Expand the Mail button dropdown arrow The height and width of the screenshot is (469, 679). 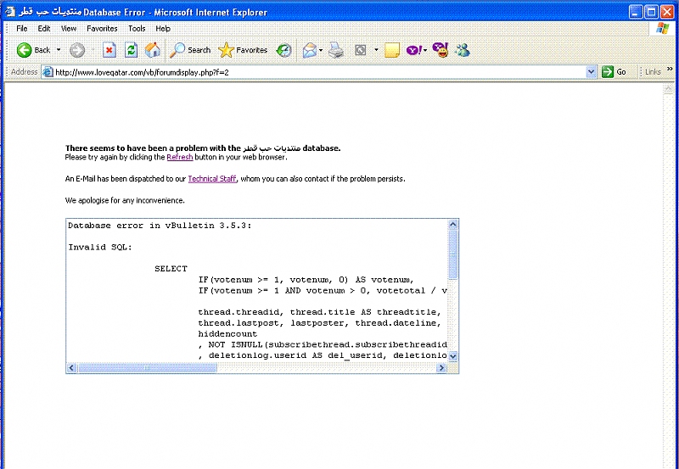(322, 50)
